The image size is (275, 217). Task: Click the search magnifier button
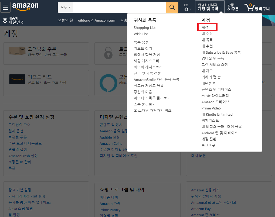click(172, 7)
